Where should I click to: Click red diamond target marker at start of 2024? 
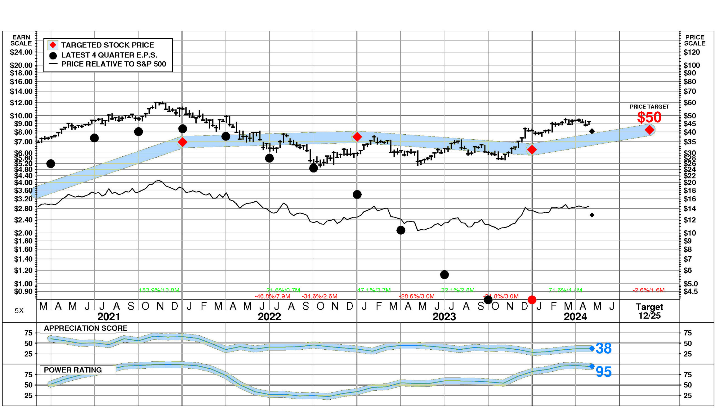coord(532,150)
